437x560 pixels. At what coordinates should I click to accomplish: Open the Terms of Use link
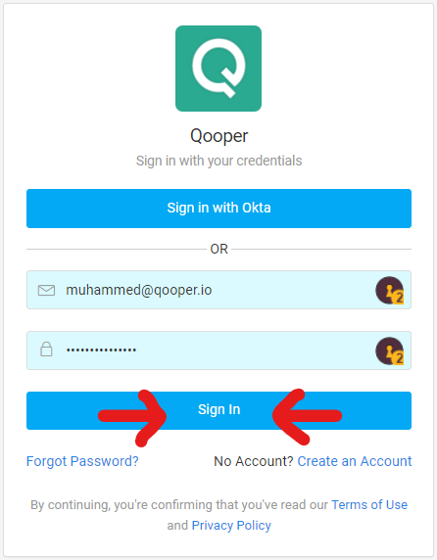click(x=369, y=504)
